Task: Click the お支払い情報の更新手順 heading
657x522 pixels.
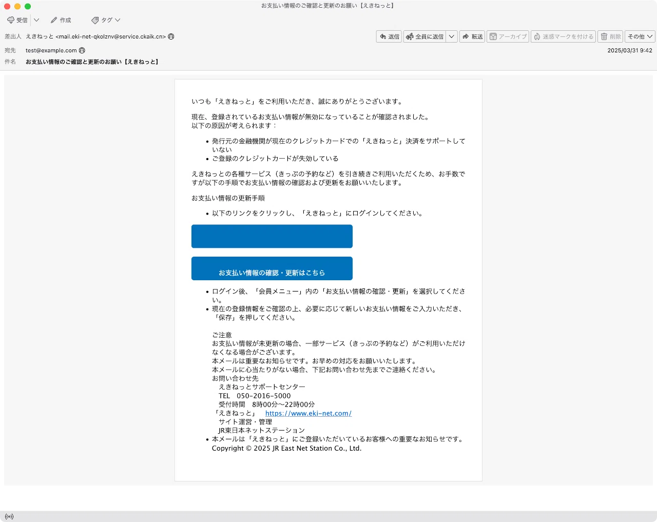Action: tap(228, 198)
